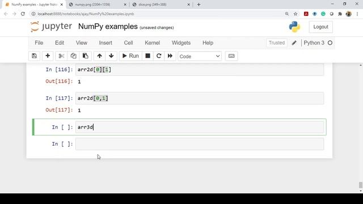Interrupt the kernel with stop icon

[x=147, y=56]
